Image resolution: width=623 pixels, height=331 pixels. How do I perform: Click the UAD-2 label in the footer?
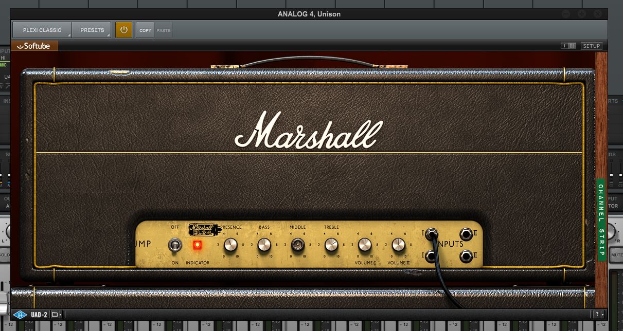[x=39, y=314]
